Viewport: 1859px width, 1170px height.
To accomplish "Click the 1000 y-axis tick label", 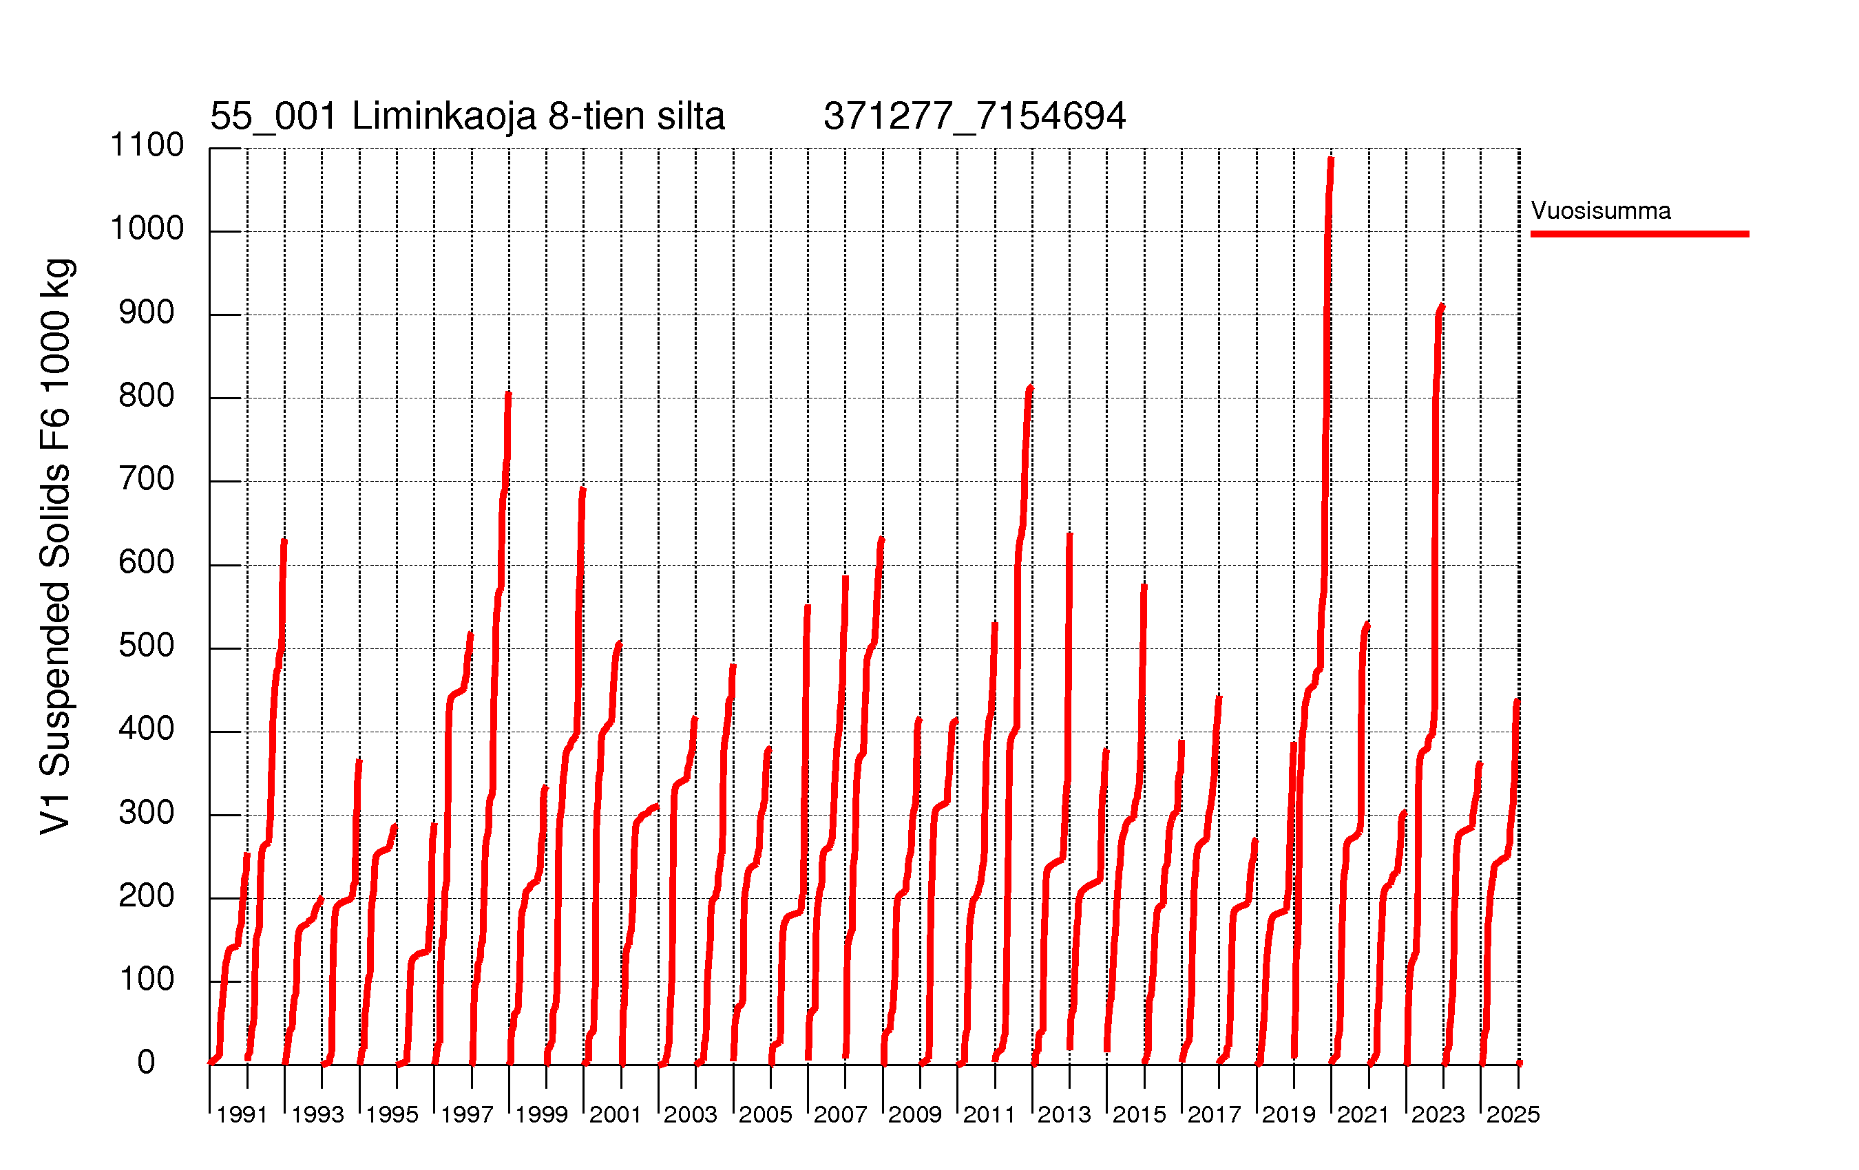I will [147, 228].
